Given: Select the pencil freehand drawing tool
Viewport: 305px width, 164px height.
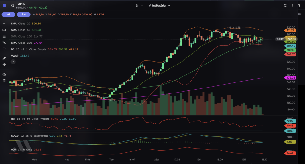Looking at the screenshot, I should (x=4, y=59).
